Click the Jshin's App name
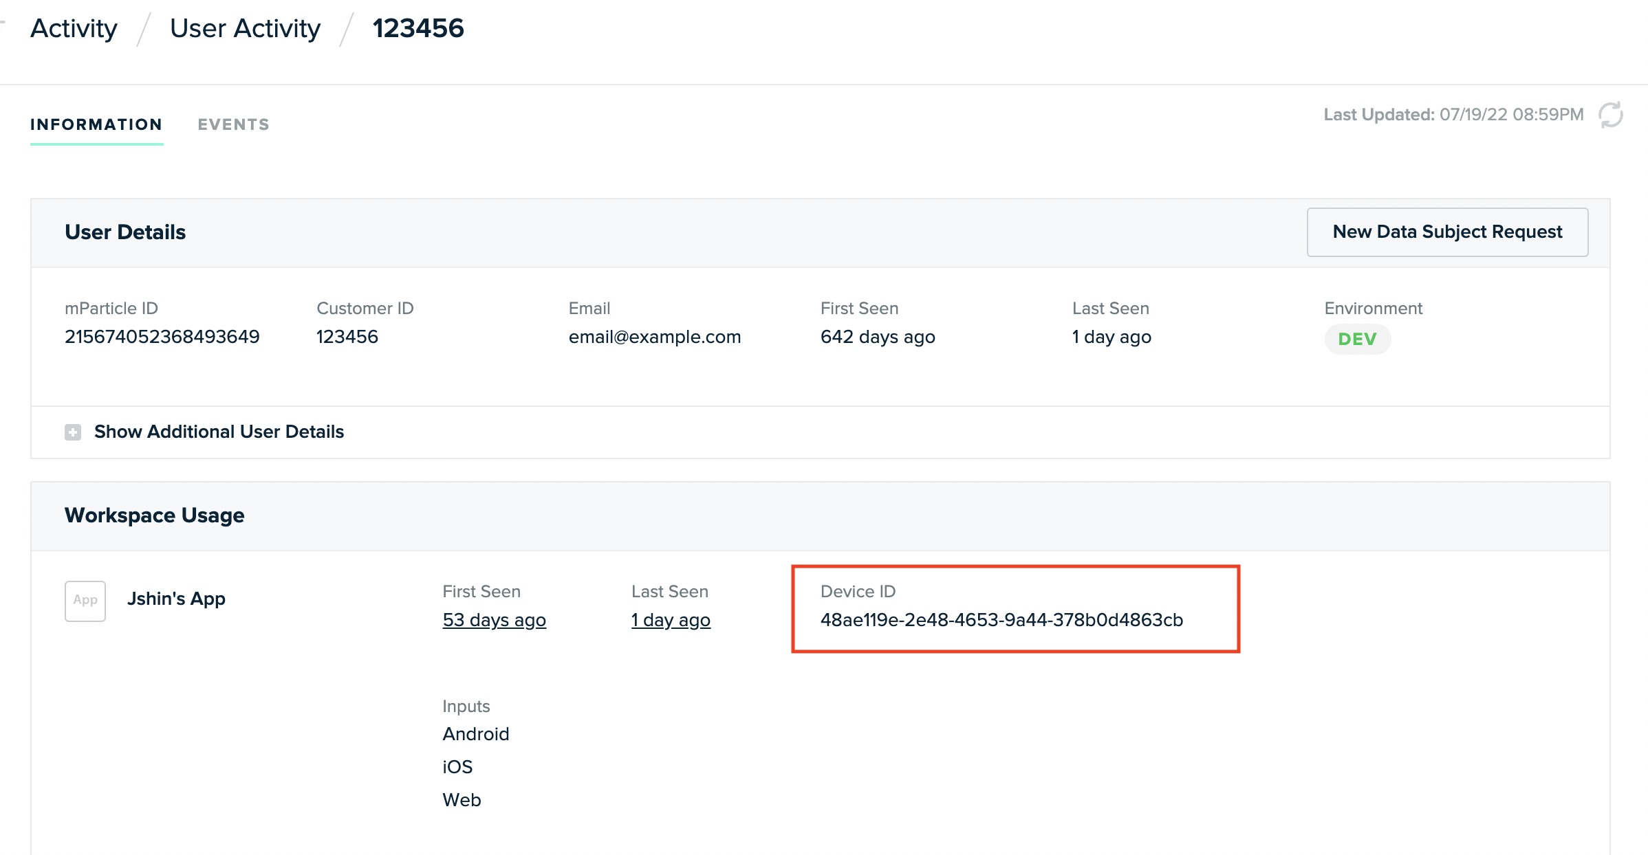Viewport: 1648px width, 855px height. pos(176,599)
